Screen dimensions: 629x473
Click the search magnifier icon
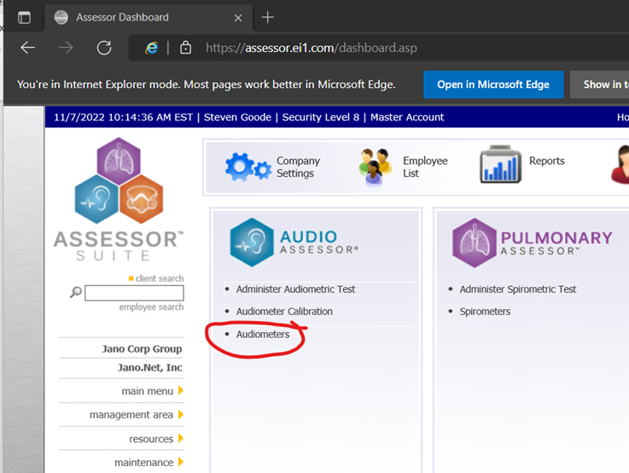click(x=76, y=292)
